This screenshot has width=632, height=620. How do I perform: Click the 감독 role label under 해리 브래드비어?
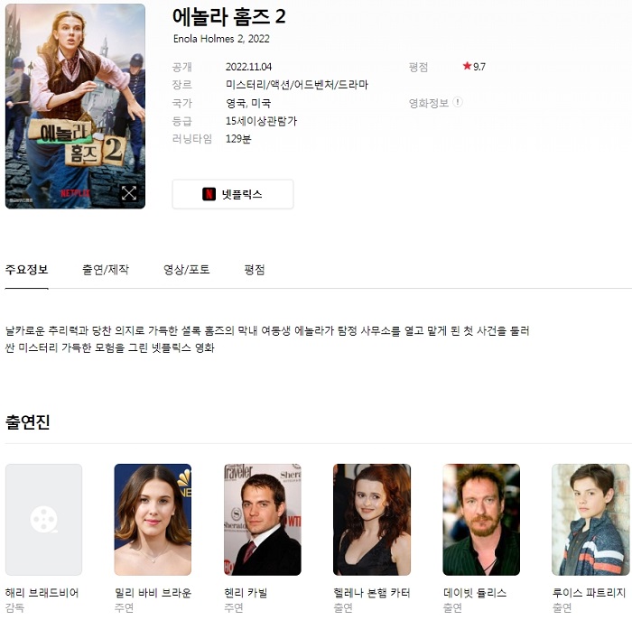(x=14, y=608)
